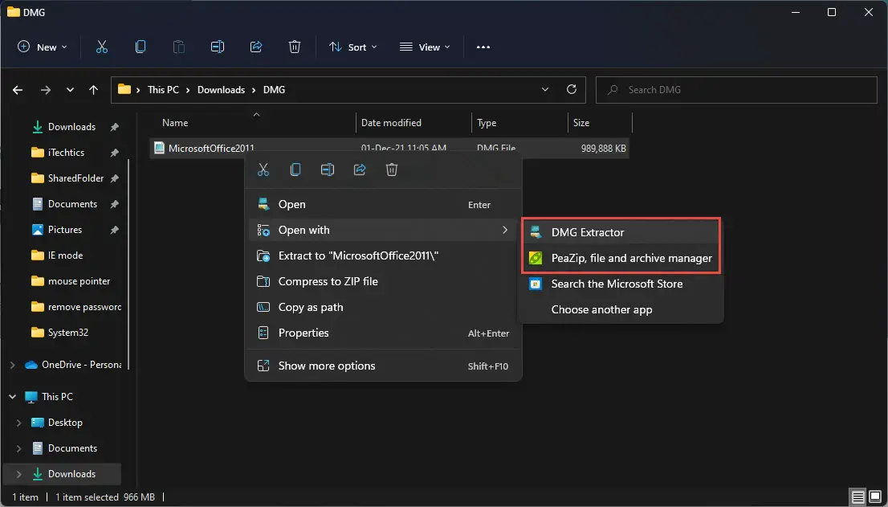The width and height of the screenshot is (888, 507).
Task: Open IE mode folder in the sidebar
Action: coord(65,256)
